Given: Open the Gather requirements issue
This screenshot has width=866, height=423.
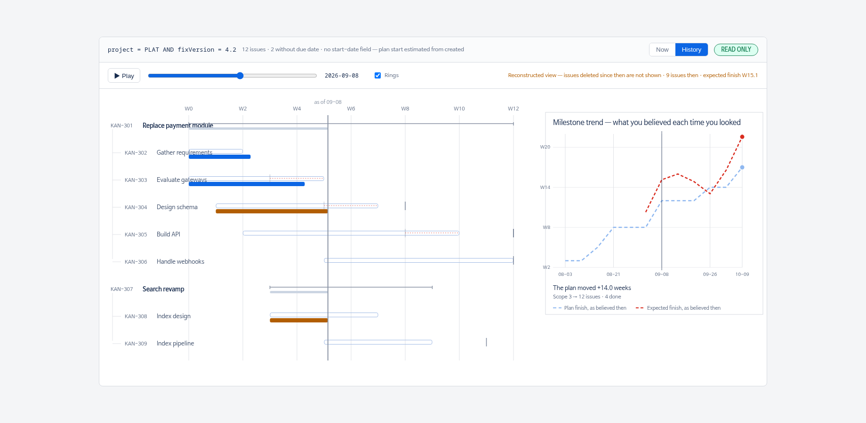Looking at the screenshot, I should pos(184,153).
